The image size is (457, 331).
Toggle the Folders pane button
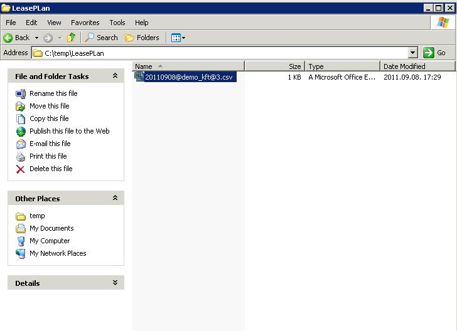142,38
